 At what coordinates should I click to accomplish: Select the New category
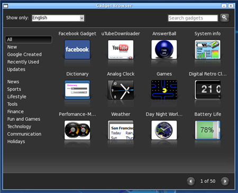point(12,47)
